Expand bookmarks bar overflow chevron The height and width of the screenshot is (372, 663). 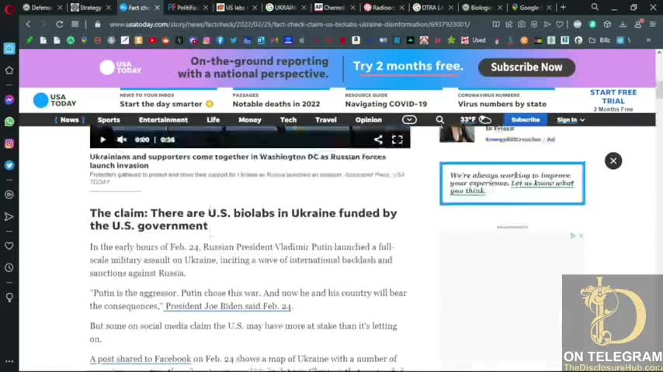tap(648, 40)
